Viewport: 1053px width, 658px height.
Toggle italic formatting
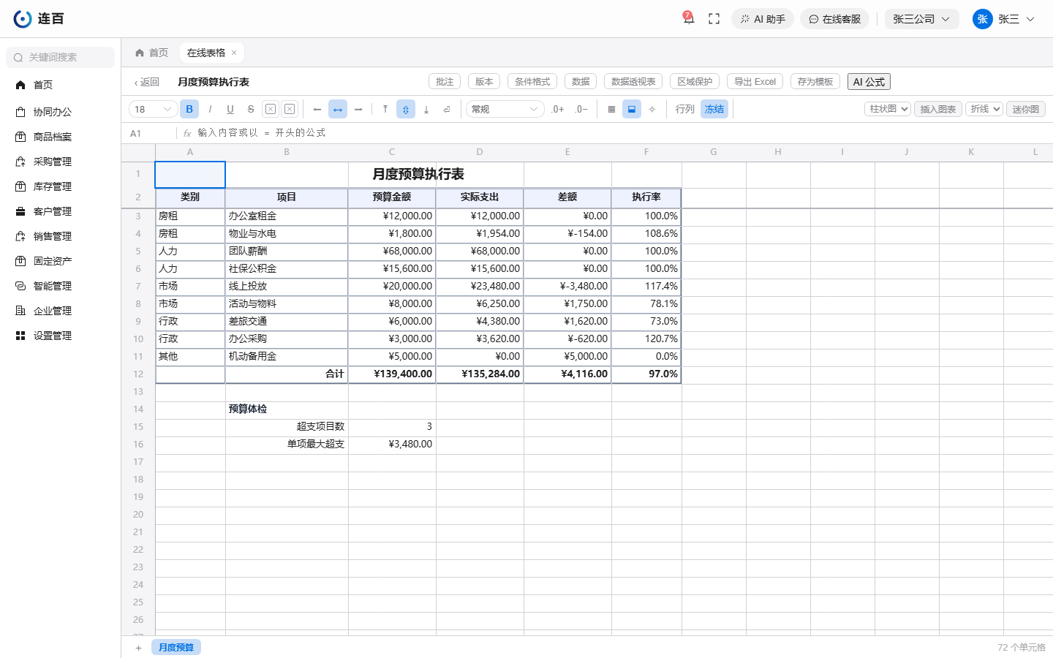(210, 109)
